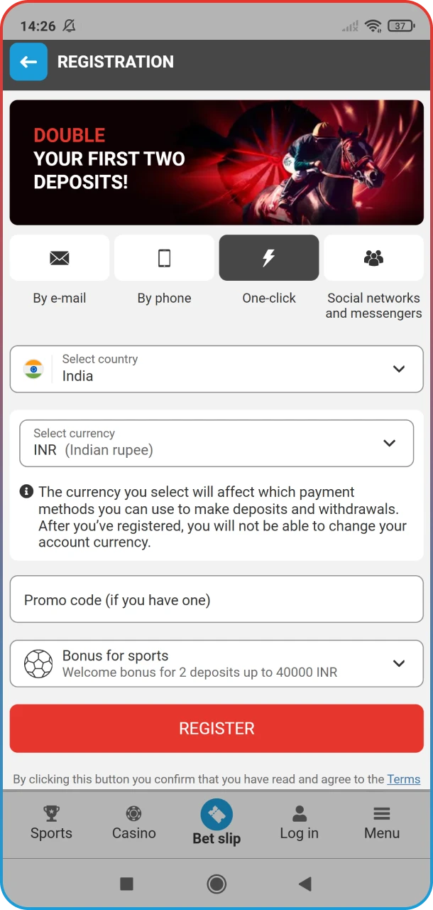Open Sports via the trophy icon
The image size is (433, 910).
click(51, 813)
